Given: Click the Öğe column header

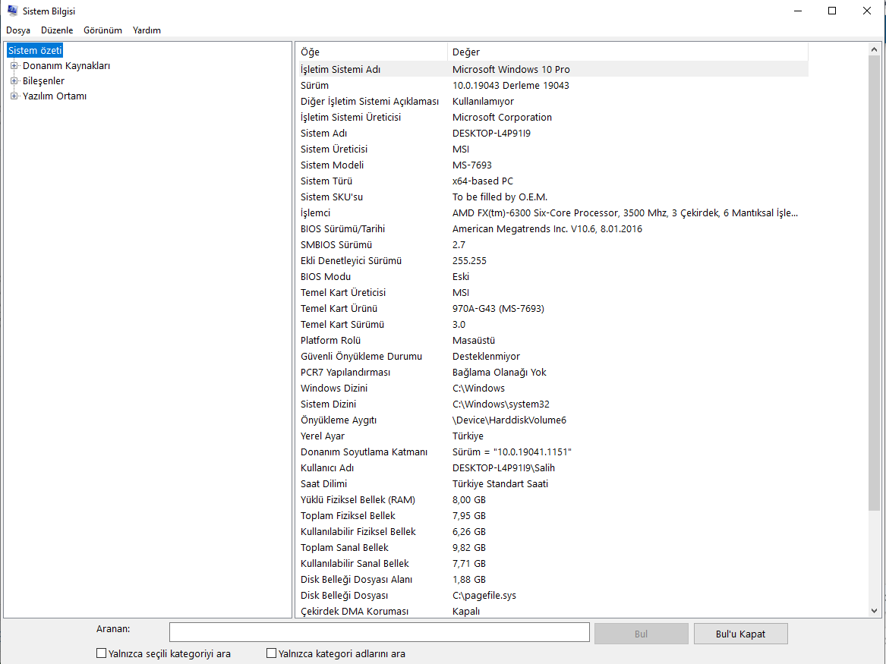Looking at the screenshot, I should point(372,52).
